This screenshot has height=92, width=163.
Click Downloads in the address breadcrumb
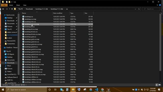(29, 9)
